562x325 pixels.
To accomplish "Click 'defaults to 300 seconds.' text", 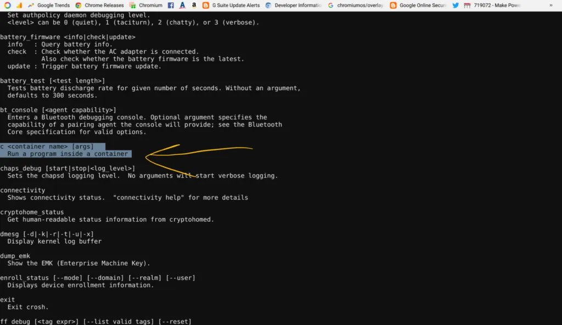I will [52, 95].
